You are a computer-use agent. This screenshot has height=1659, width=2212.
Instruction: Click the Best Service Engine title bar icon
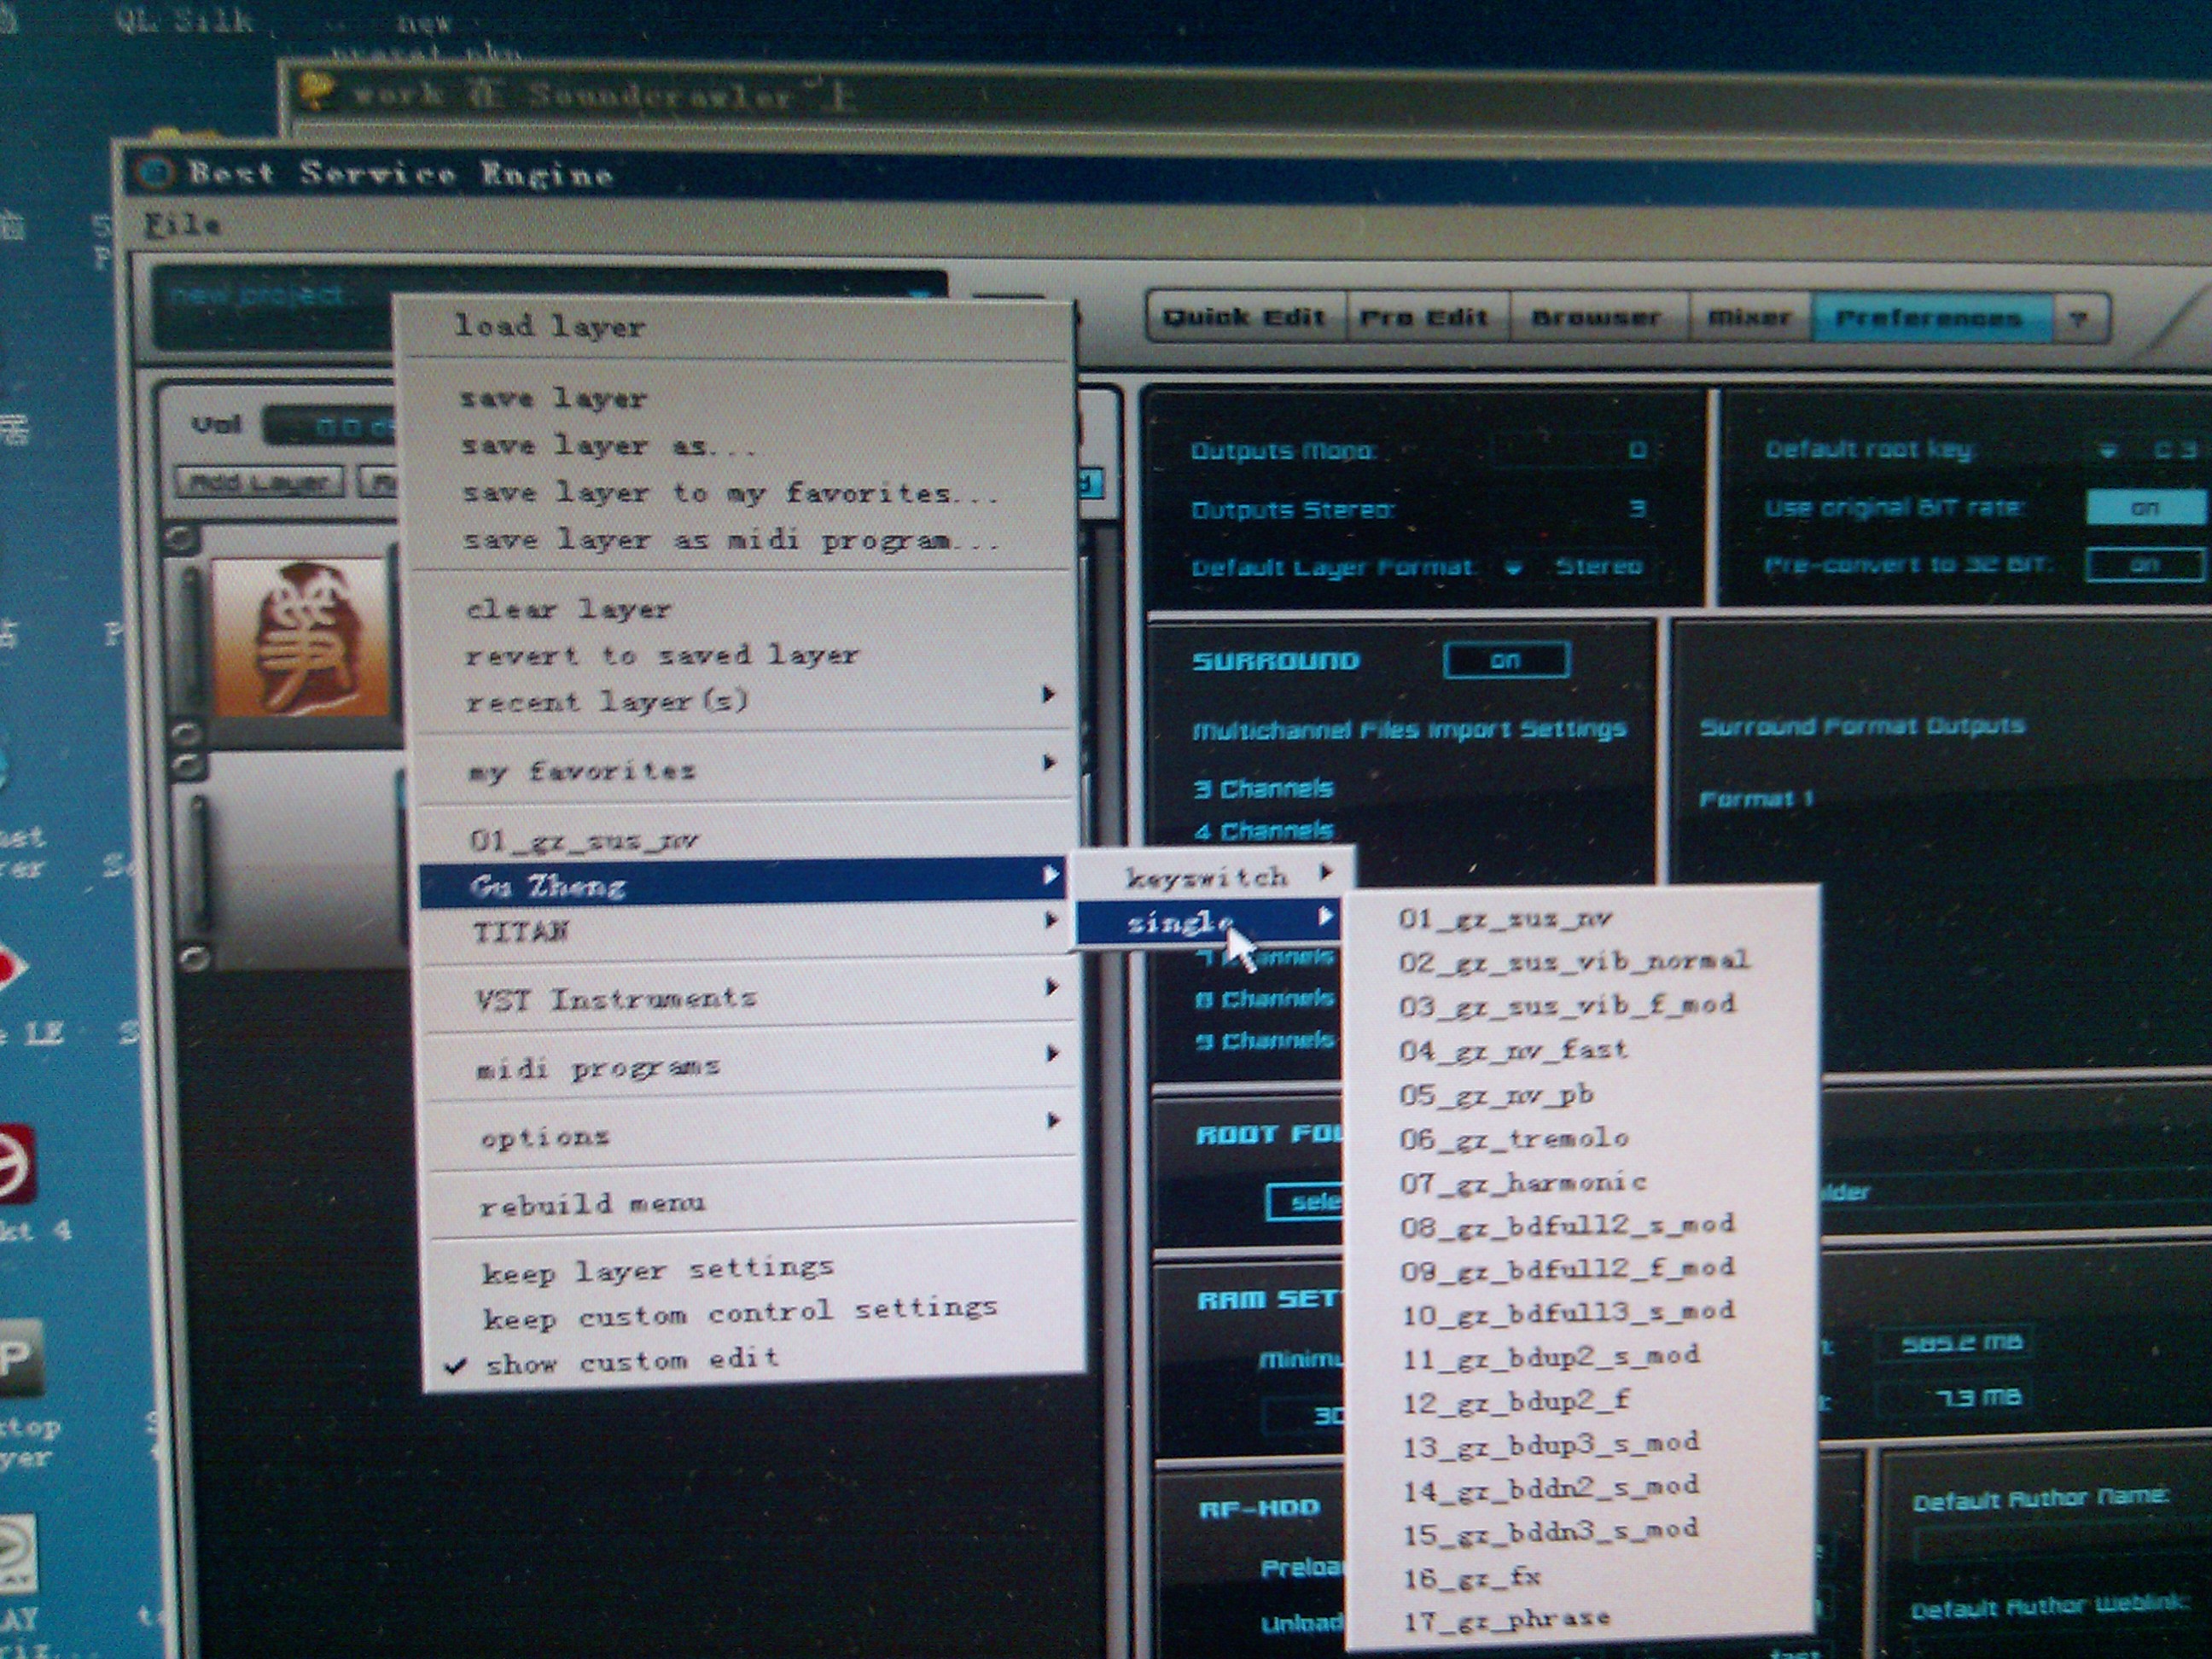point(156,173)
